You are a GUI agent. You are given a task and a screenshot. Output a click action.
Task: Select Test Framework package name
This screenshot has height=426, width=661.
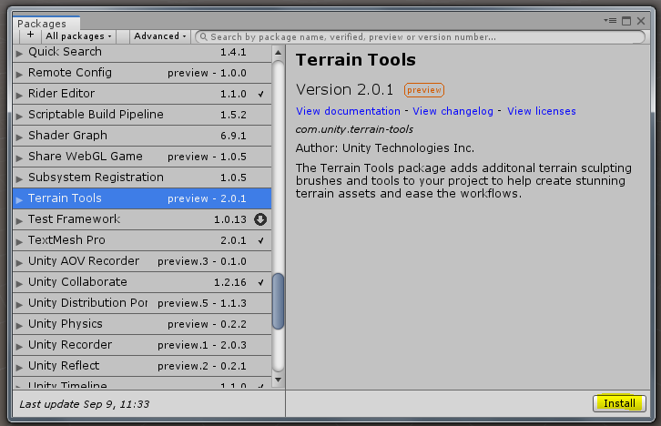point(74,219)
